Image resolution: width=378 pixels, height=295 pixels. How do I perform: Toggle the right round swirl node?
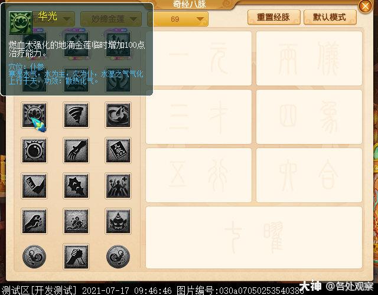[x=118, y=257]
